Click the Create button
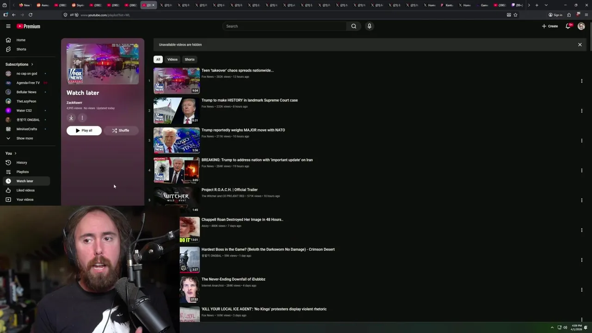Image resolution: width=592 pixels, height=333 pixels. coord(550,26)
